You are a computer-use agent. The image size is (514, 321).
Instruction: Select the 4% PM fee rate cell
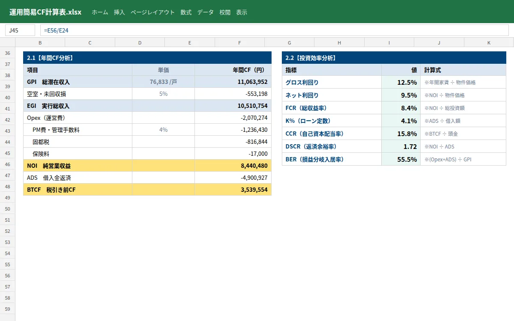[163, 130]
